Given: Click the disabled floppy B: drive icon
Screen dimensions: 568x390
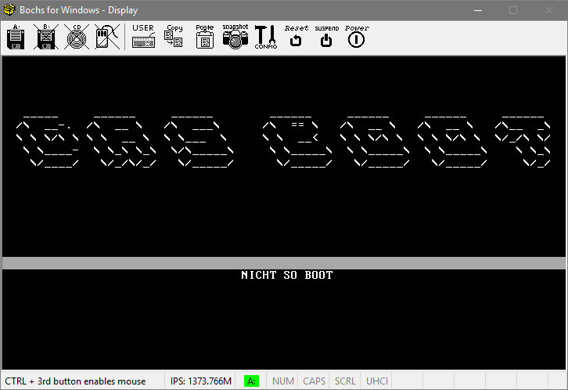Looking at the screenshot, I should [x=46, y=37].
